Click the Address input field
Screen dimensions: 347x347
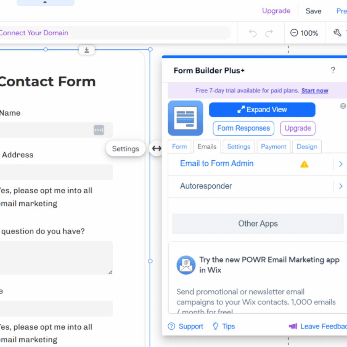pyautogui.click(x=56, y=172)
